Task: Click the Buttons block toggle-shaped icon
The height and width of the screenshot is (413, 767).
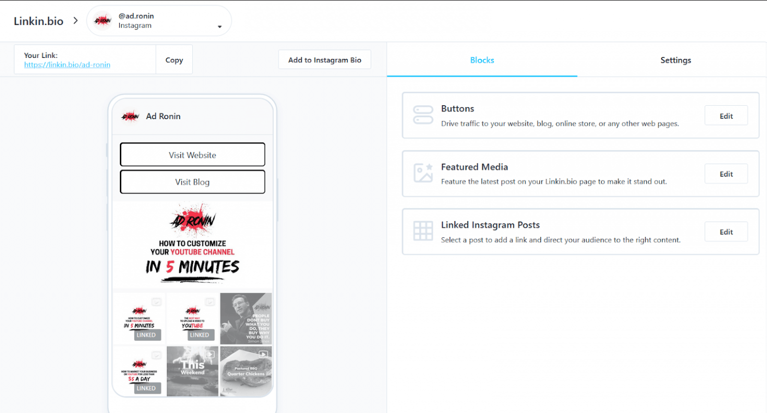Action: pyautogui.click(x=423, y=115)
